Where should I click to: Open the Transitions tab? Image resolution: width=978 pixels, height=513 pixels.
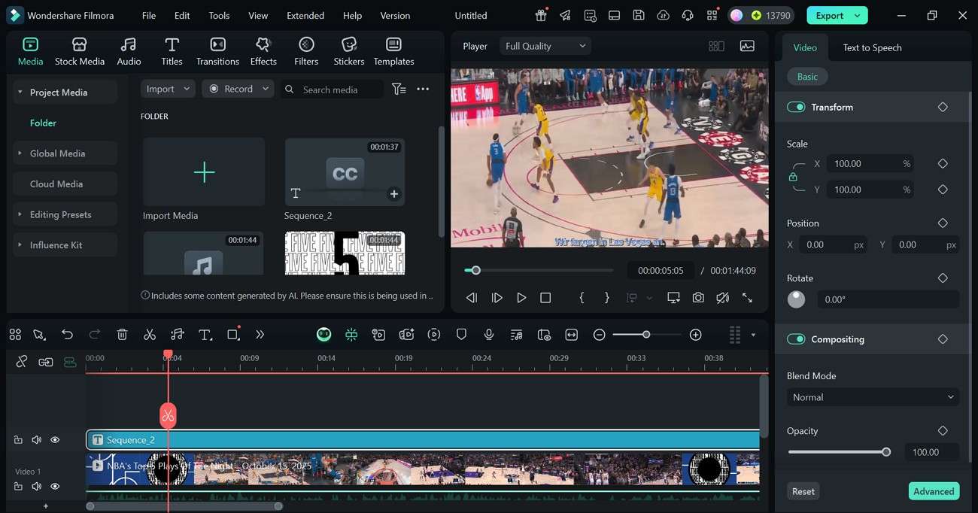[x=217, y=51]
